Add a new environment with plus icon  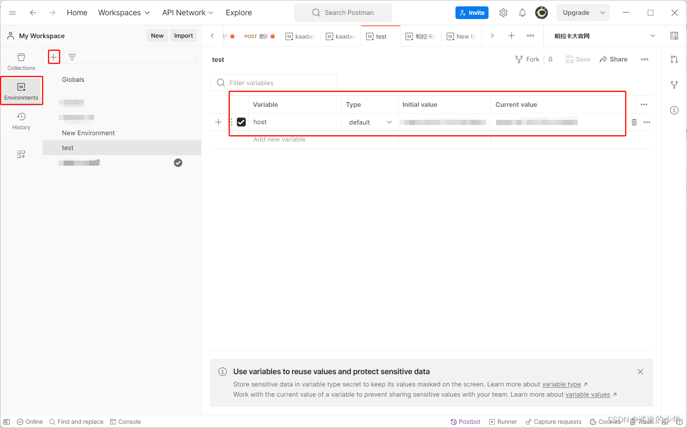coord(54,56)
